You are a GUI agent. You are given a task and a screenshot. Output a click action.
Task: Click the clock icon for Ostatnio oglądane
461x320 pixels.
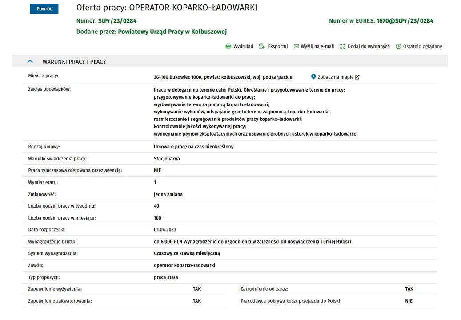398,46
